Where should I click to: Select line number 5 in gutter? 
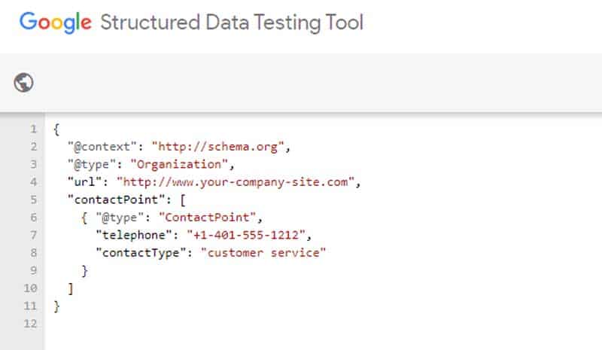(x=34, y=199)
